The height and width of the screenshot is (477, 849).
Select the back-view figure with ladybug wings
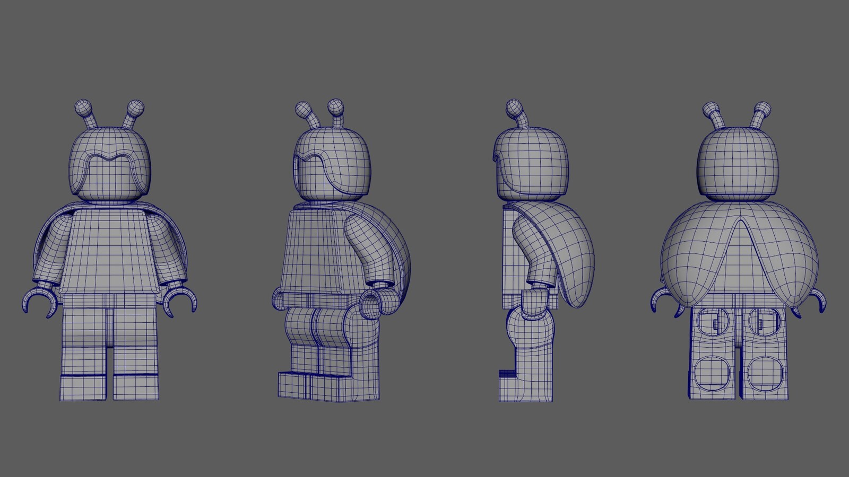[x=739, y=251]
